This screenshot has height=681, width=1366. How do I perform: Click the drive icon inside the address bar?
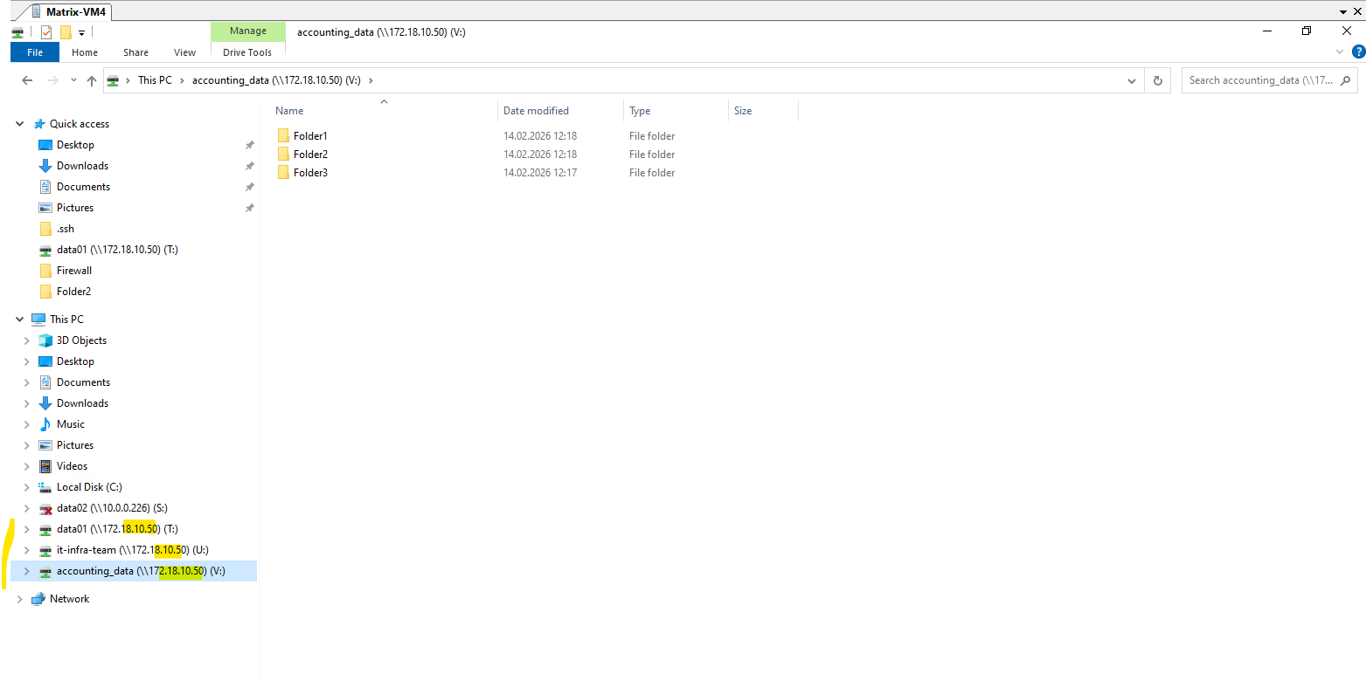[x=113, y=80]
